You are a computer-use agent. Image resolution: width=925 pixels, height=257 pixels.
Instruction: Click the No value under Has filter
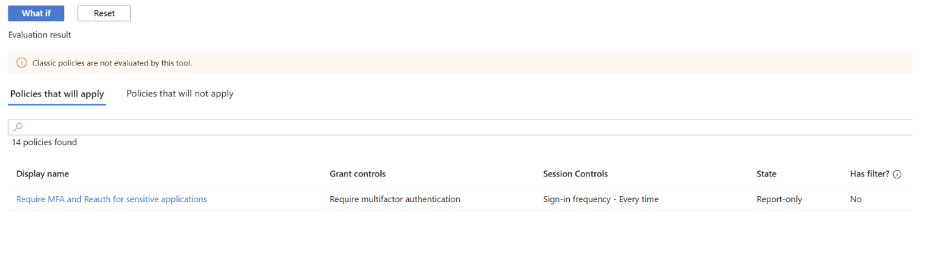(855, 199)
